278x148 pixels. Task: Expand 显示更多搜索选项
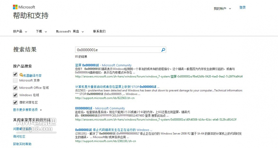pos(27,110)
